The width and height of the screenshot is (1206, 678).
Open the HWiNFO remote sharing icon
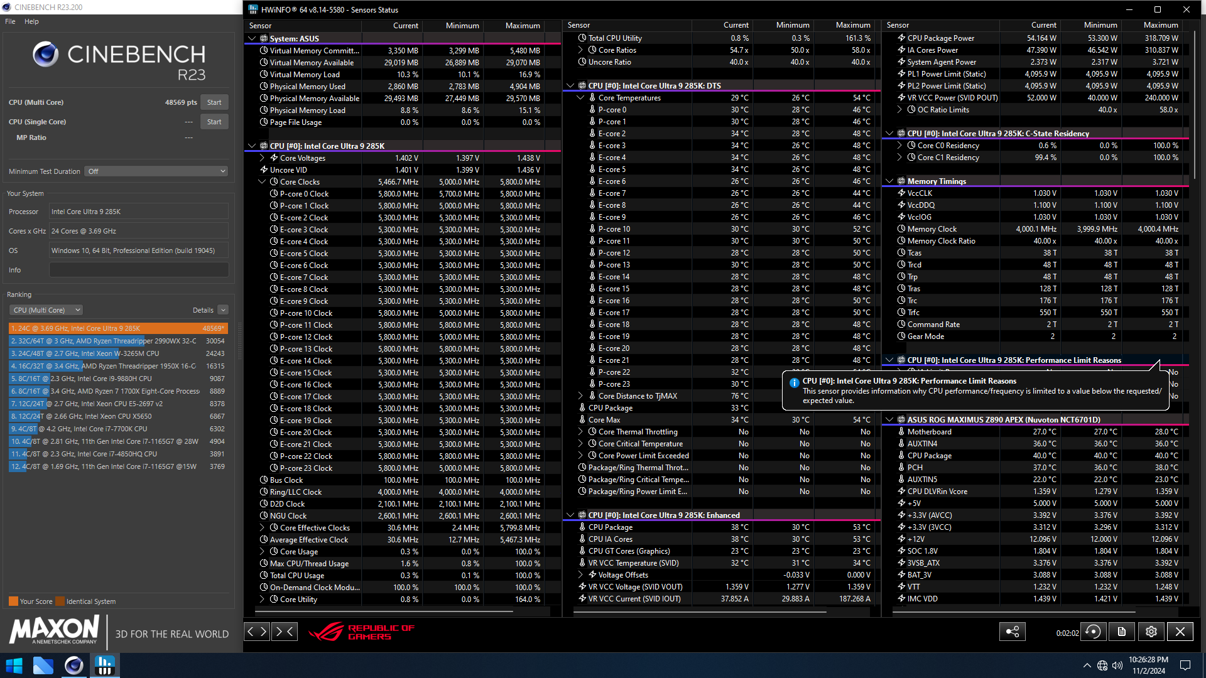pos(1013,632)
